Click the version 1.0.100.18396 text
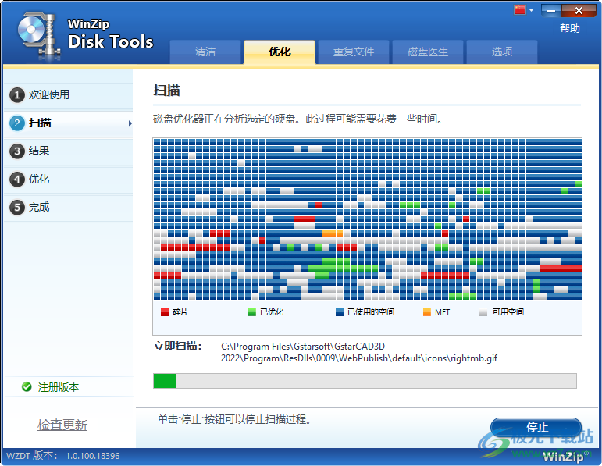This screenshot has height=466, width=602. coord(93,456)
